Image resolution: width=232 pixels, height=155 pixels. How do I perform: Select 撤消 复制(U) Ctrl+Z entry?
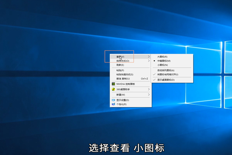coord(131,79)
